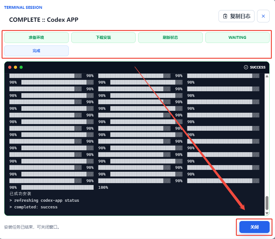
Task: Click the green traffic light dot
Action: click(x=21, y=67)
